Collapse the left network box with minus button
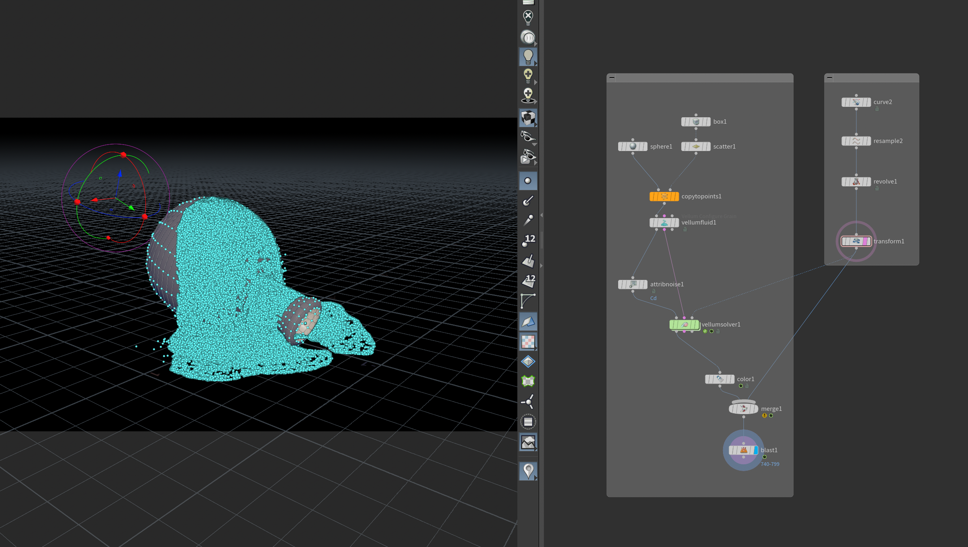The image size is (968, 547). (x=612, y=78)
